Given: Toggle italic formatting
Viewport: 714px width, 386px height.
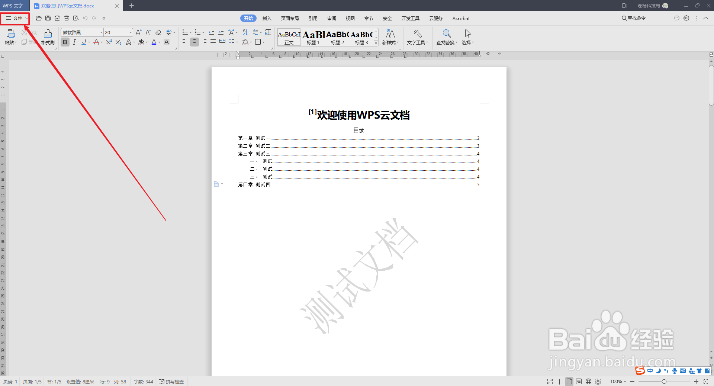Looking at the screenshot, I should coord(74,42).
